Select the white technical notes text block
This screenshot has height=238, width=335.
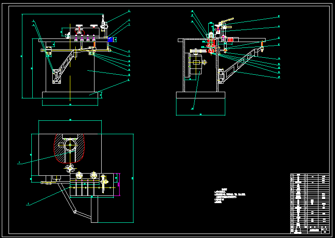(230, 196)
